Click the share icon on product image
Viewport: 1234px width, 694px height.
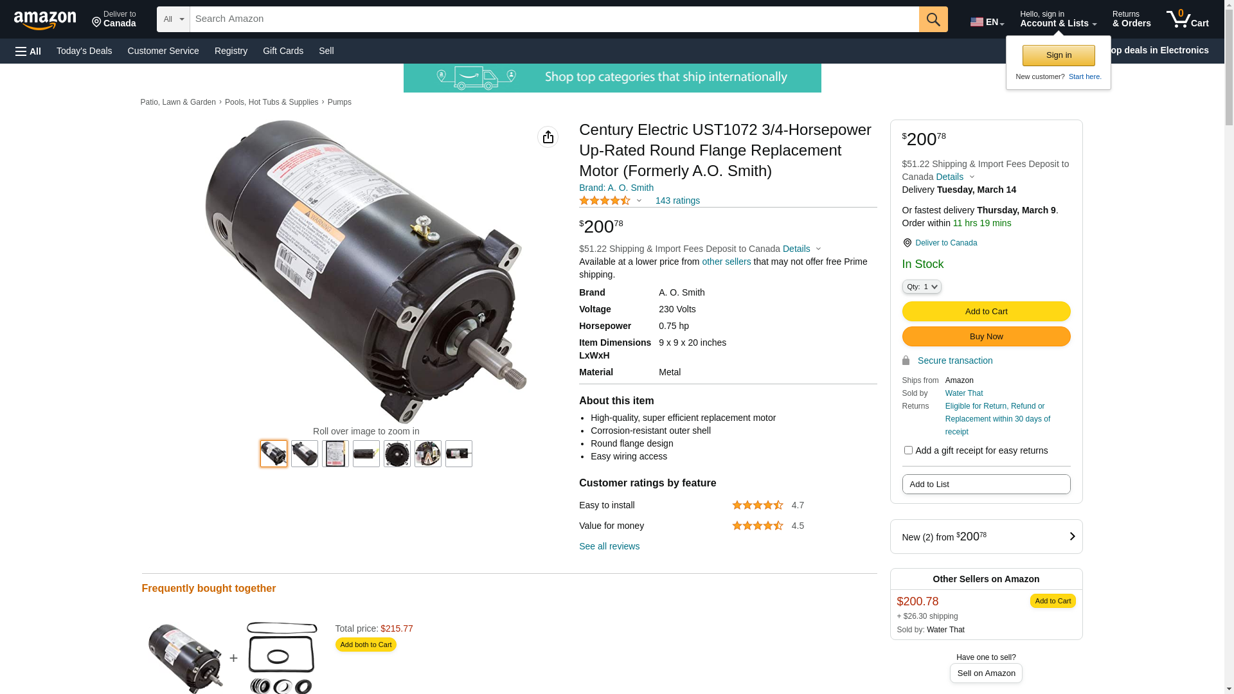(548, 137)
